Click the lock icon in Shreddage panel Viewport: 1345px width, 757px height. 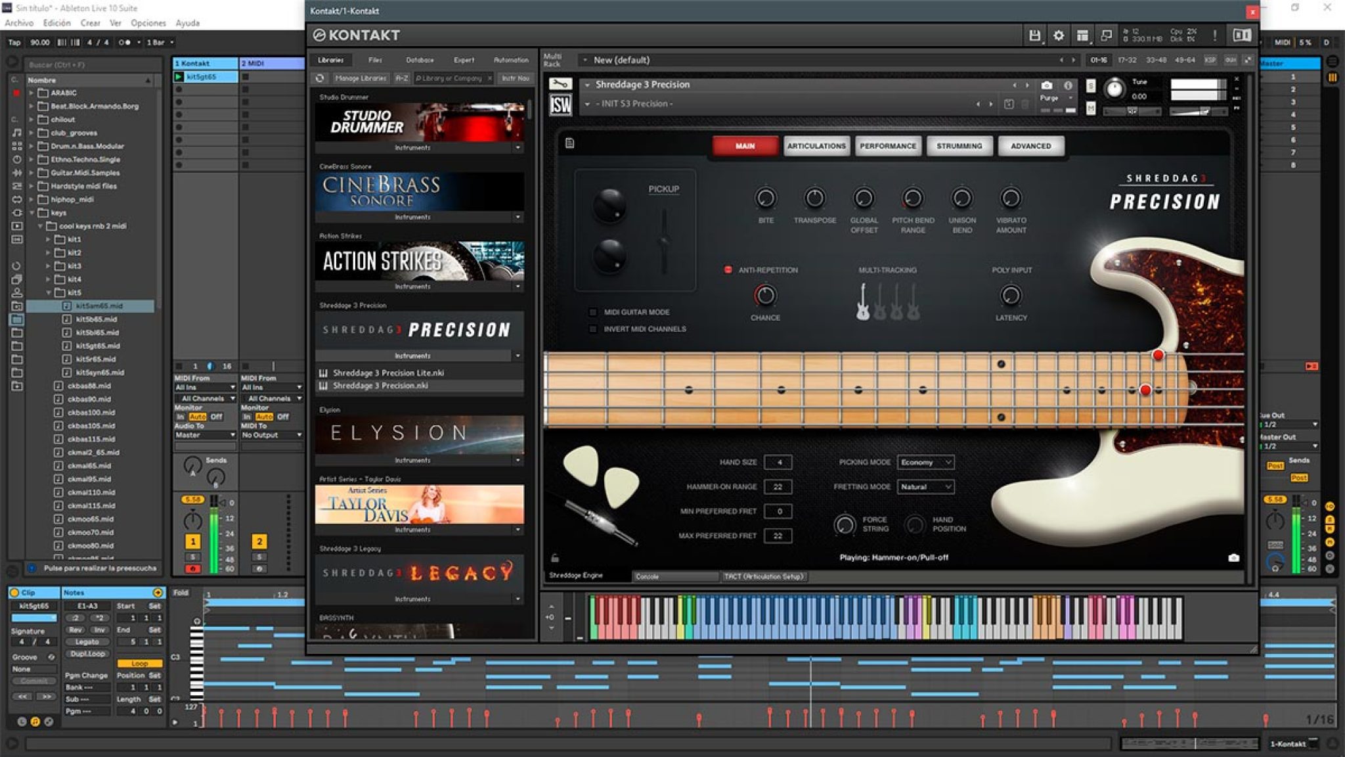pyautogui.click(x=555, y=558)
